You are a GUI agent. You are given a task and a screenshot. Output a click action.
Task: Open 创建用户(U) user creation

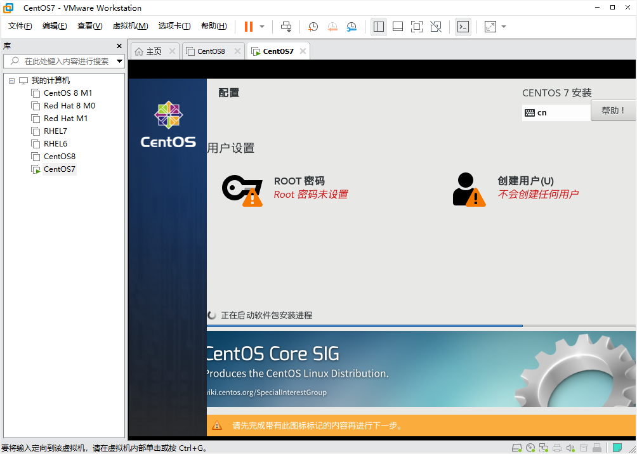coord(526,181)
